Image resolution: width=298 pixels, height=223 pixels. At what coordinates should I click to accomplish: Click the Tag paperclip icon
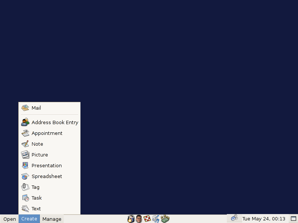coord(25,187)
